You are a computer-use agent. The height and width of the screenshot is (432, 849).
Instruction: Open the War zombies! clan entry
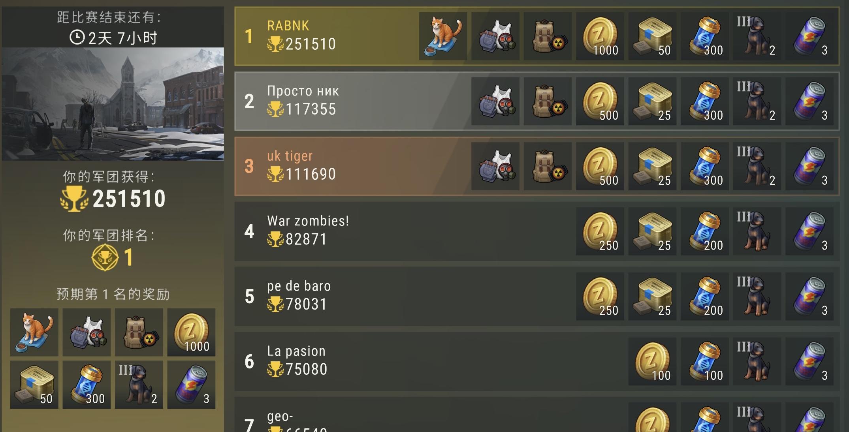(537, 231)
